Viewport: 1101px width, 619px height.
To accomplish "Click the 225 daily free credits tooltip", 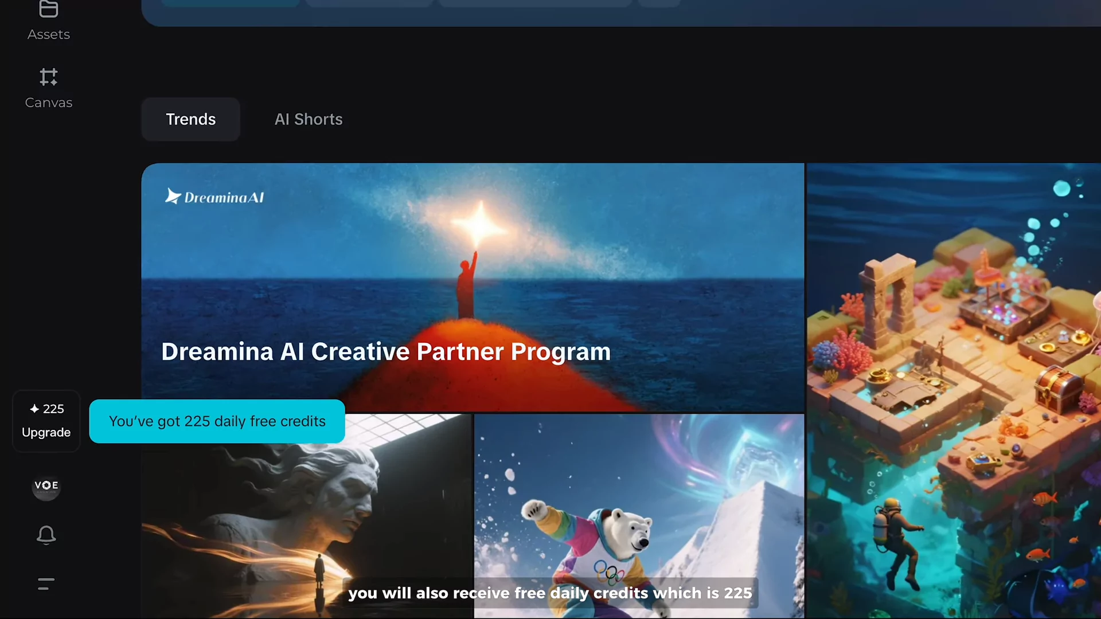I will [217, 421].
